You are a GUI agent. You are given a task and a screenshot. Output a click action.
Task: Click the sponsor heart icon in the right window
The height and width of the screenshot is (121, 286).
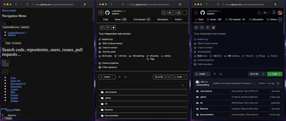202,27
